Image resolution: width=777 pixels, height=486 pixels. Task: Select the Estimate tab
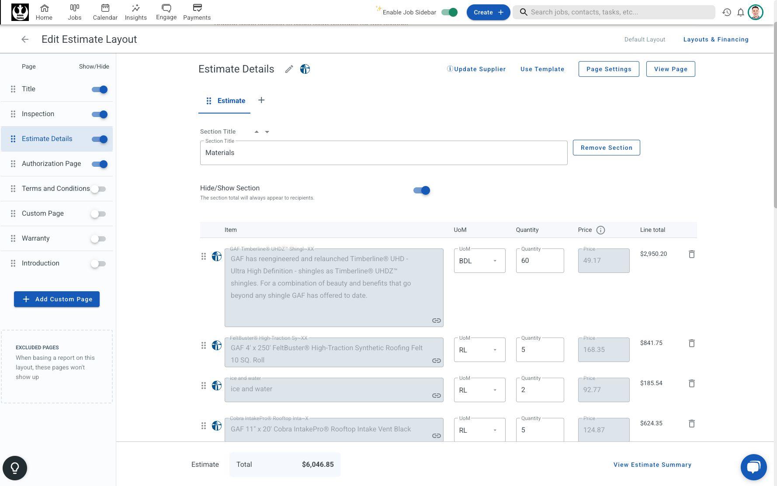pos(225,101)
